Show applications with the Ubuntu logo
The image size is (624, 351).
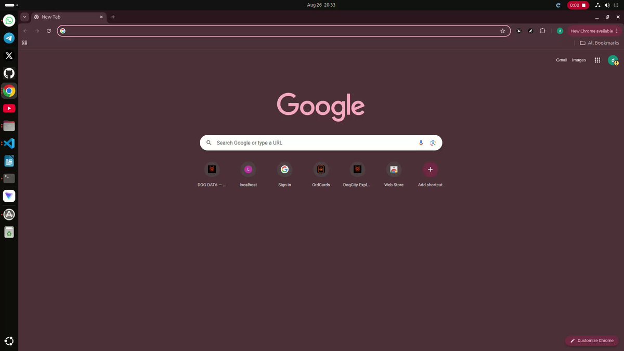click(9, 342)
